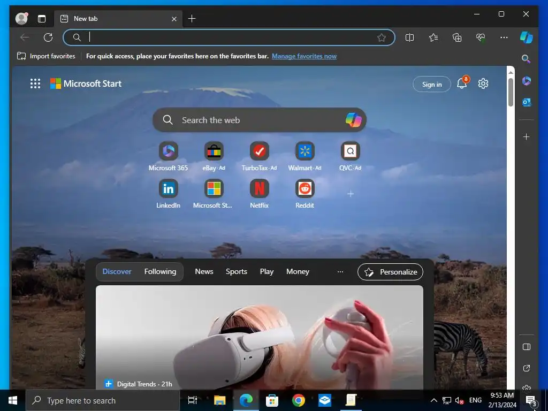This screenshot has width=548, height=411.
Task: Add an app to the sidebar
Action: [527, 136]
